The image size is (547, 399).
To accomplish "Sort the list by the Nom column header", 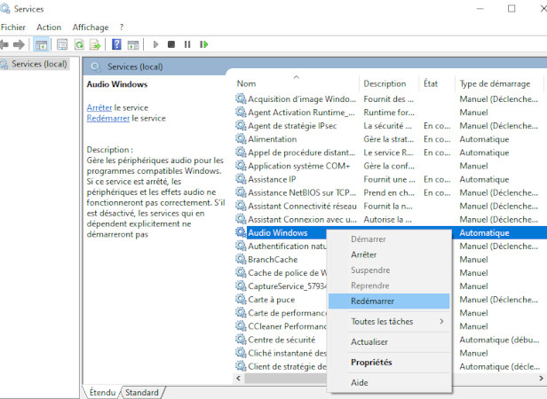I will pos(293,84).
